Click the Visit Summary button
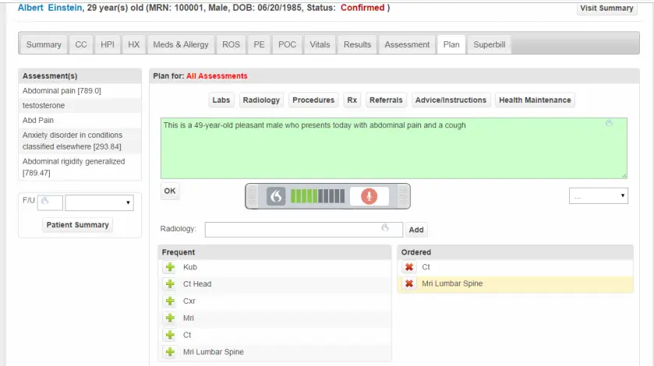This screenshot has height=366, width=654. coord(607,8)
